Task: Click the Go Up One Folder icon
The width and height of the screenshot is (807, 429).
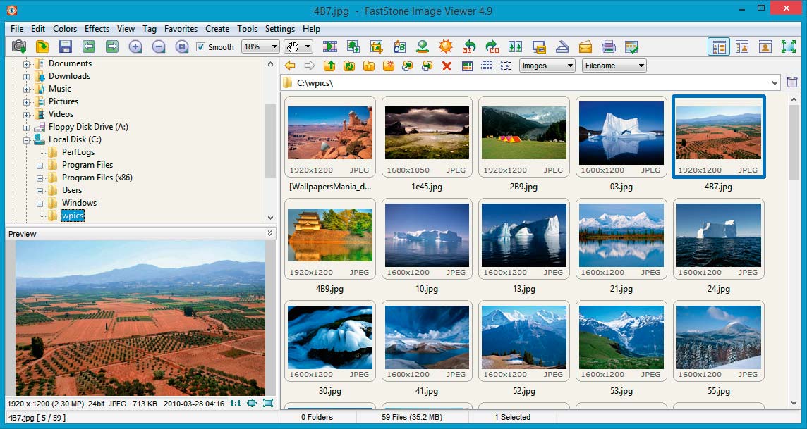Action: (x=329, y=66)
